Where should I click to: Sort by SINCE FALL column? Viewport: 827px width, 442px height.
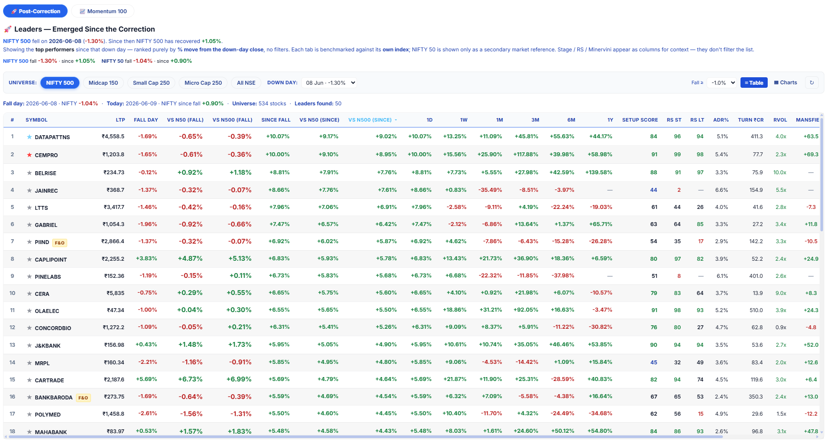click(276, 120)
